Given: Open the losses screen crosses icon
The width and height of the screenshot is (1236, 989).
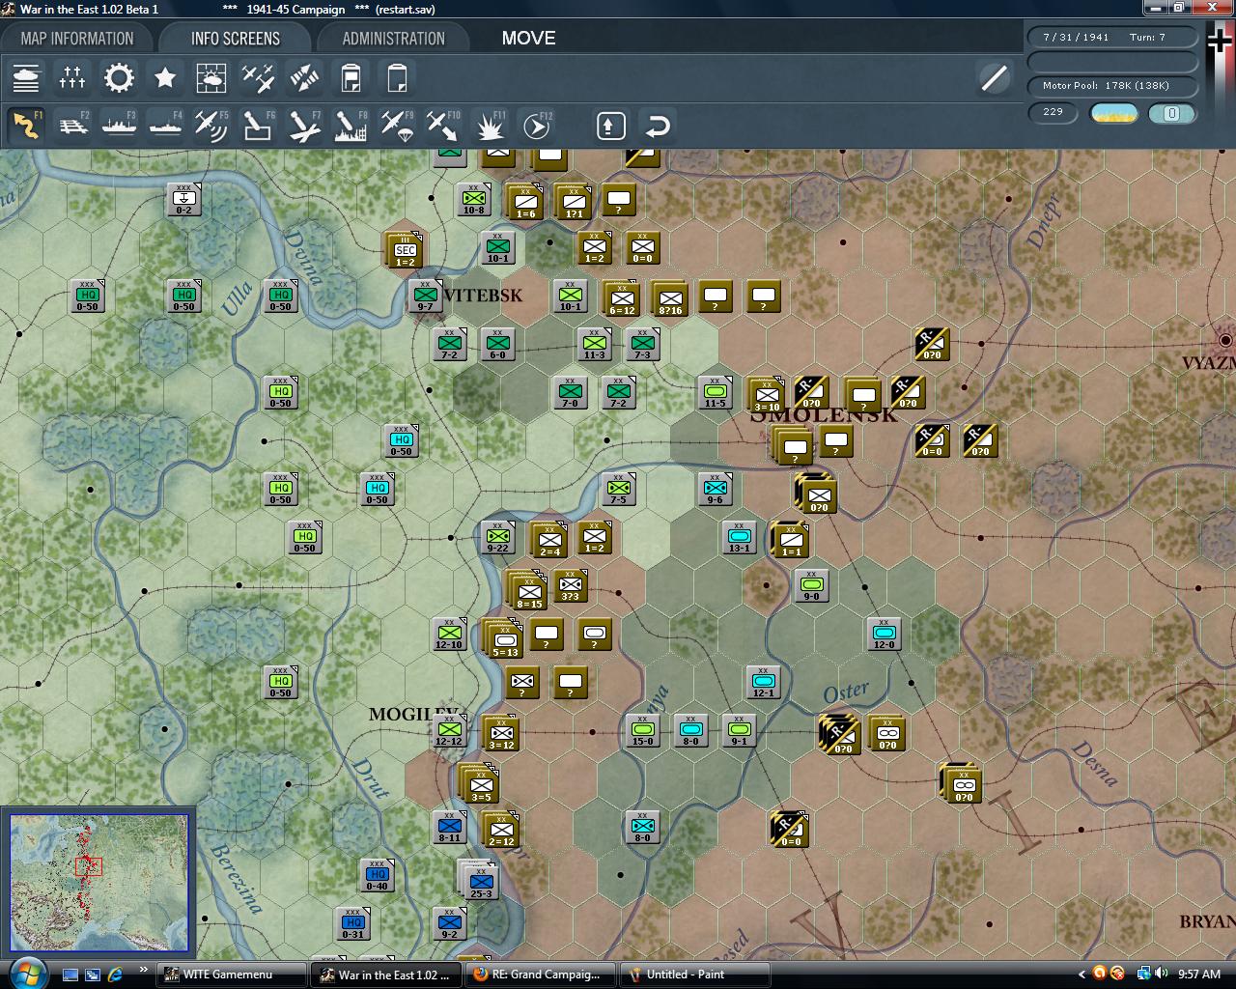Looking at the screenshot, I should (x=72, y=77).
